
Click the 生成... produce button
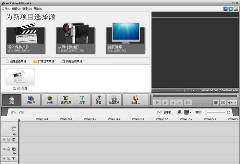(x=136, y=100)
